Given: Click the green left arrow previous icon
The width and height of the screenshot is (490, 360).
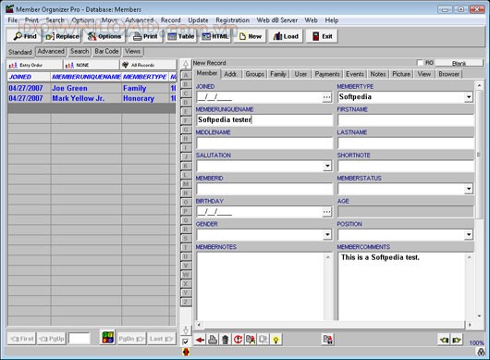Looking at the screenshot, I should point(444,340).
